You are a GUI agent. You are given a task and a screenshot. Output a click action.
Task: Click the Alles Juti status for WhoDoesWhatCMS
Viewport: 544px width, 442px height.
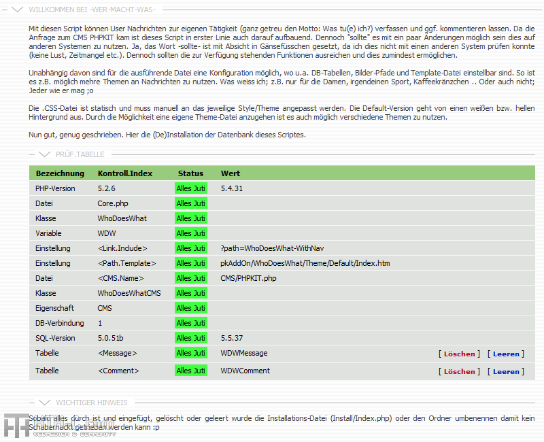tap(191, 293)
